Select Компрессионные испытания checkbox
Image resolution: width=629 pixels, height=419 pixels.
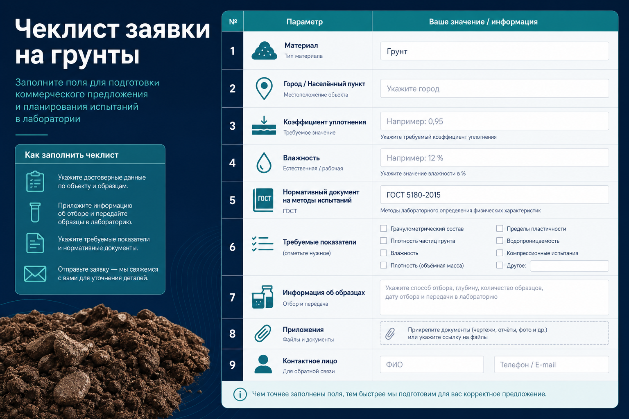pos(500,253)
